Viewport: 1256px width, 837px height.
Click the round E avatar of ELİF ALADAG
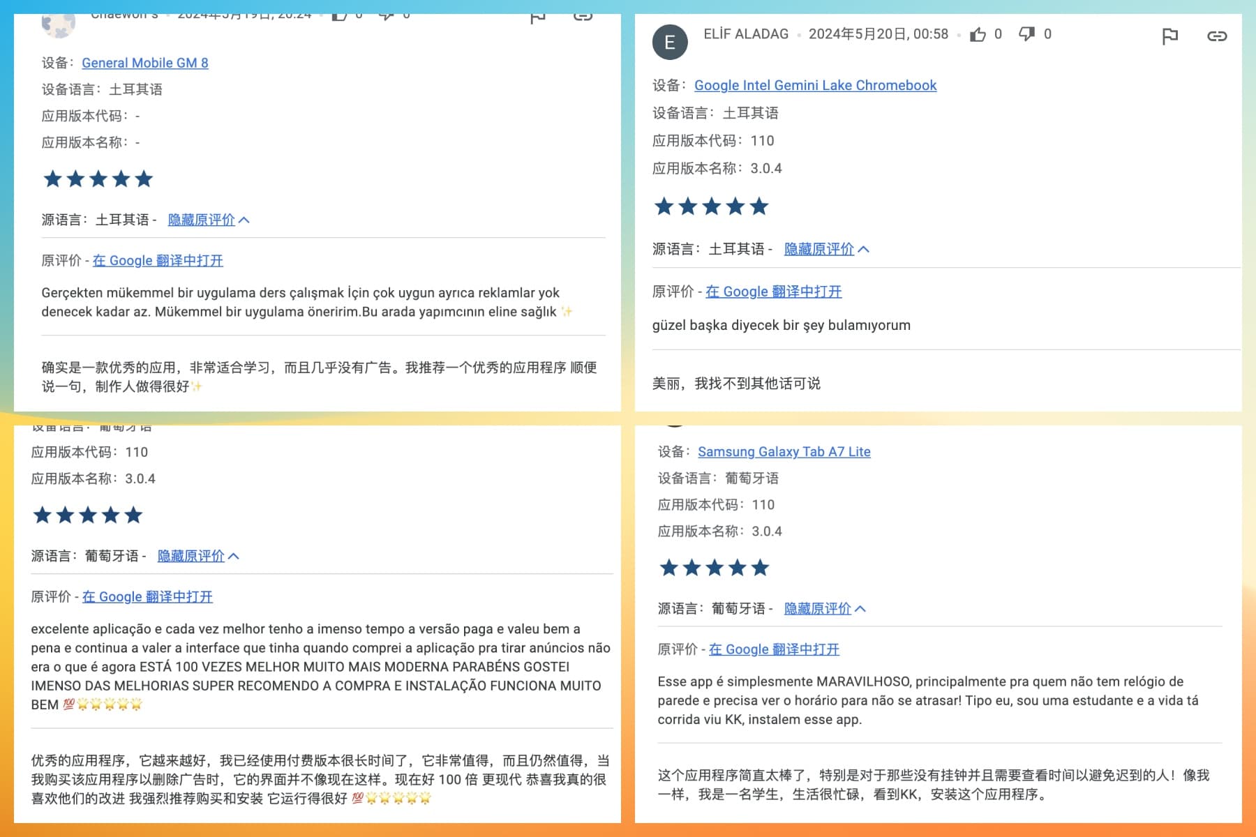(670, 43)
